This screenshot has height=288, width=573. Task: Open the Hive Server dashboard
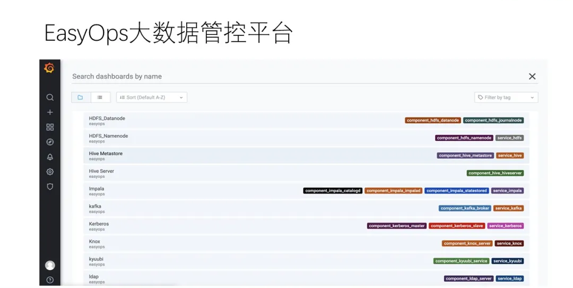(x=306, y=173)
